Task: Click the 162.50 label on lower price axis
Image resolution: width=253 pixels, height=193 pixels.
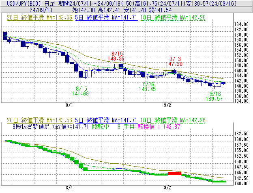Action: point(241,134)
